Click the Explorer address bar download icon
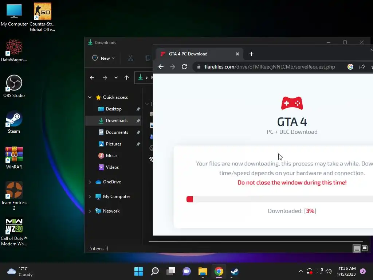This screenshot has width=373, height=280. [141, 77]
